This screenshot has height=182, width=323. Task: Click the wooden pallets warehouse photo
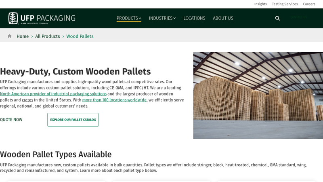click(x=258, y=95)
